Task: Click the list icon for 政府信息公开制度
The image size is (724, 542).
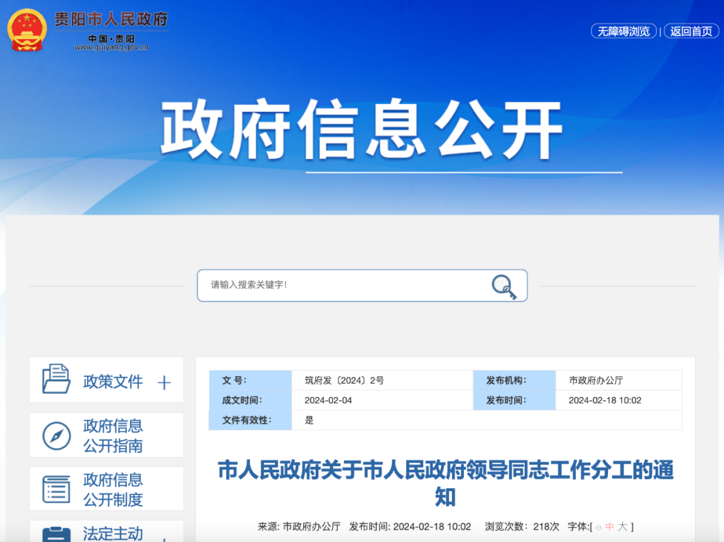Action: (x=56, y=490)
